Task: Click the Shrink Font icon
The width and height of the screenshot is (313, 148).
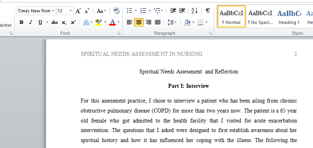Action: [87, 11]
